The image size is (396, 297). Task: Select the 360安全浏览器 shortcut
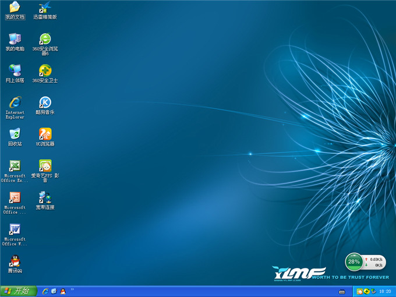tap(45, 39)
